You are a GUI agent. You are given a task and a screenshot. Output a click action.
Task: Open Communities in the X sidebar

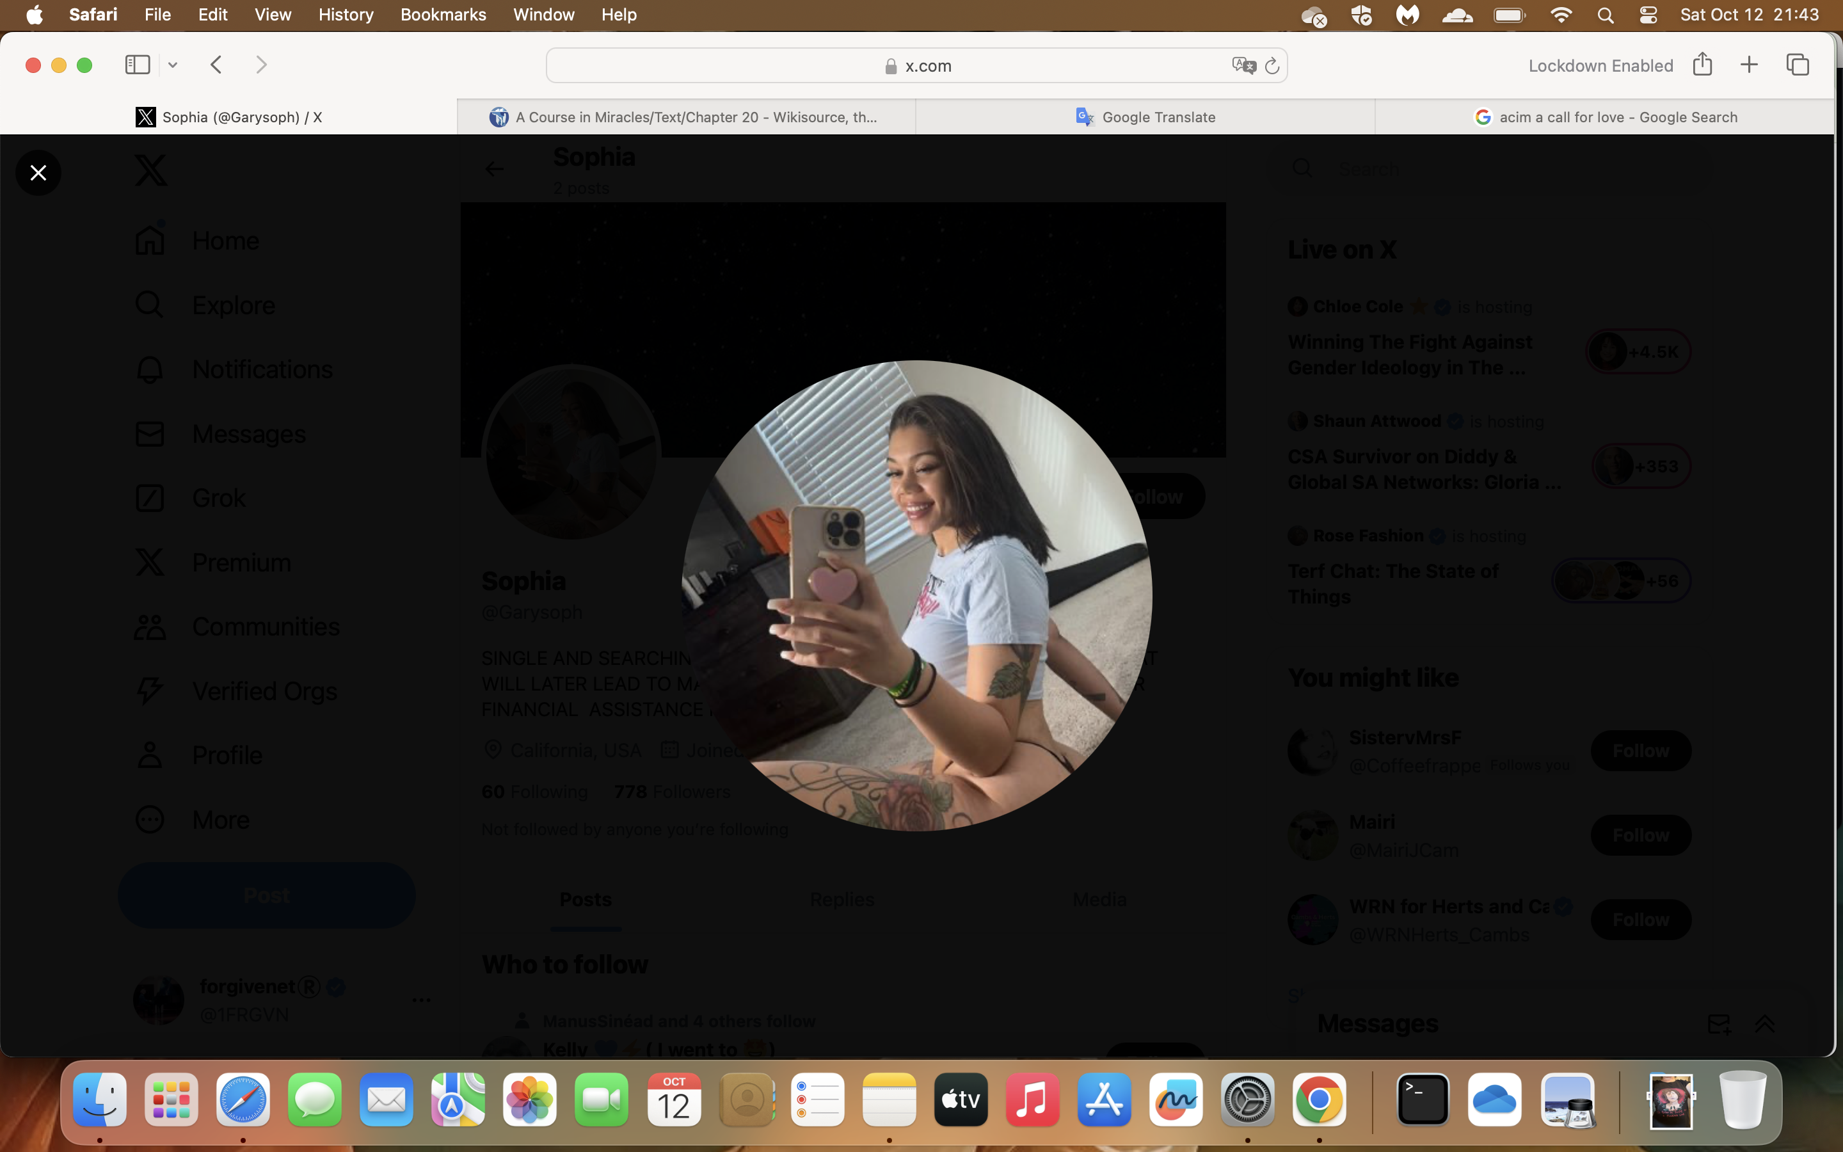(237, 627)
